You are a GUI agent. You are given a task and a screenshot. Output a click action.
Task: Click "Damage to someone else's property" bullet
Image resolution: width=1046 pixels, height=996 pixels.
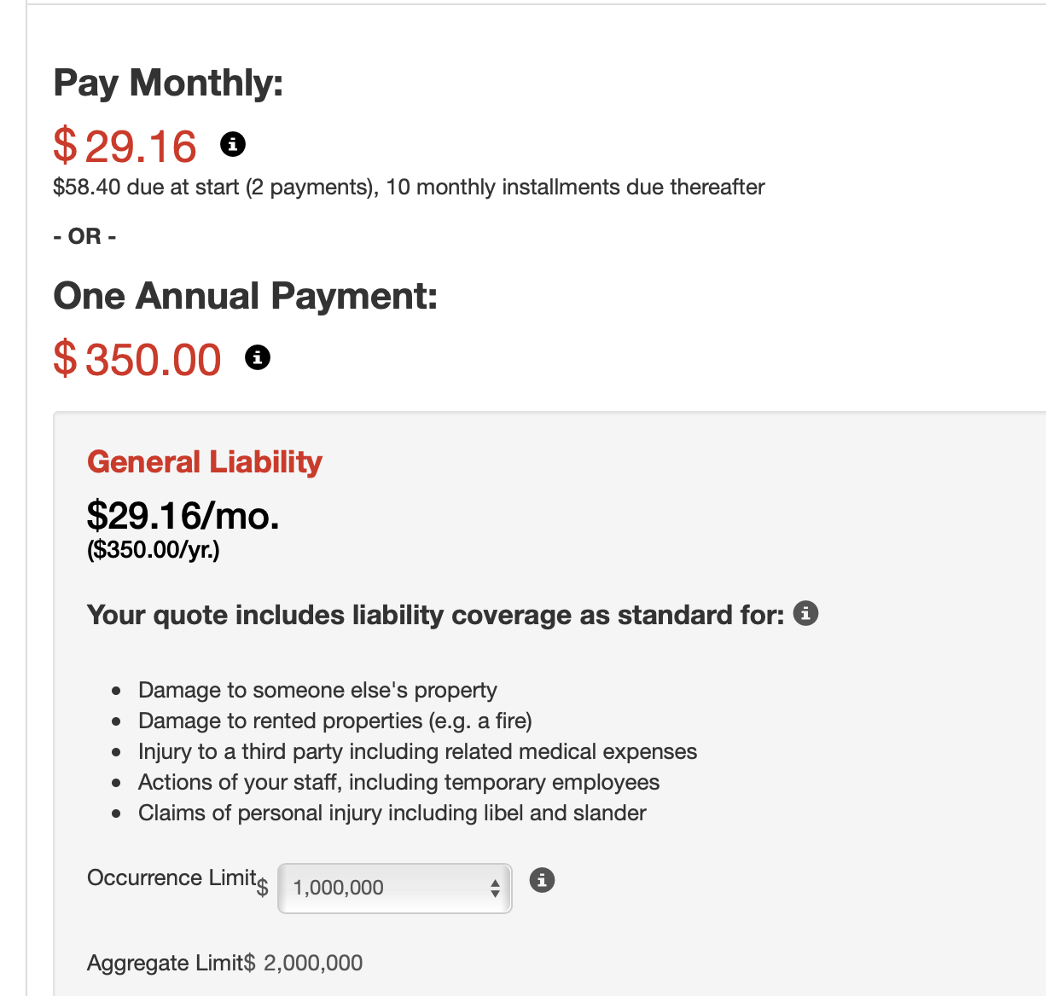click(x=317, y=690)
